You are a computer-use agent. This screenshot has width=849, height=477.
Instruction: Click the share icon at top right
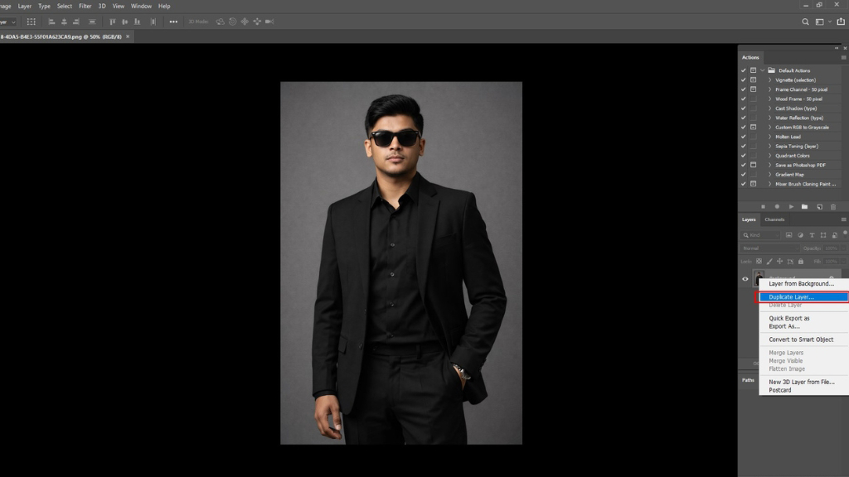click(841, 22)
